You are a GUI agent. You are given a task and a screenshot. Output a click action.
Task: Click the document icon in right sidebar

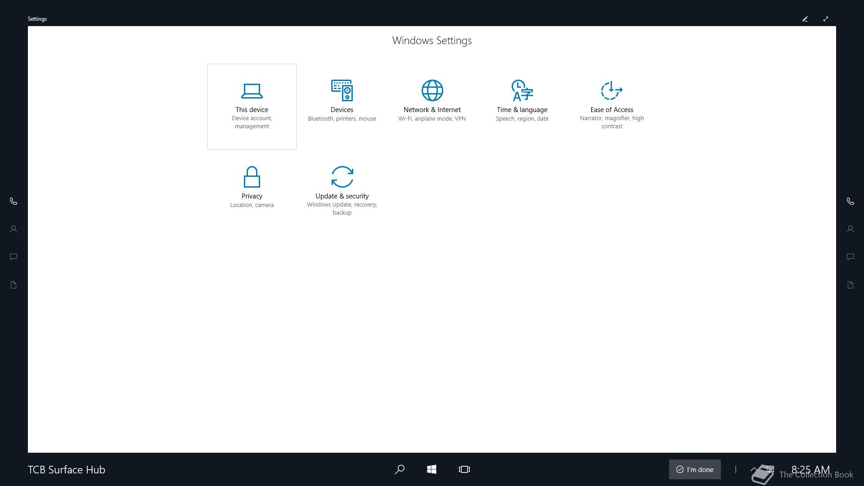[850, 285]
